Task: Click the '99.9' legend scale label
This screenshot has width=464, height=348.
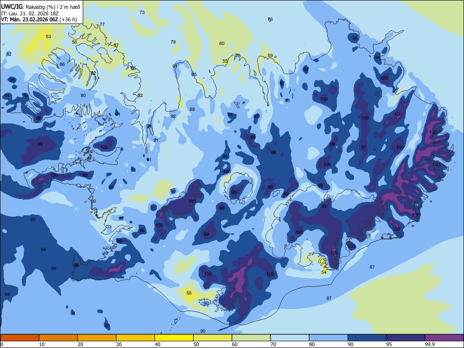Action: pyautogui.click(x=430, y=344)
